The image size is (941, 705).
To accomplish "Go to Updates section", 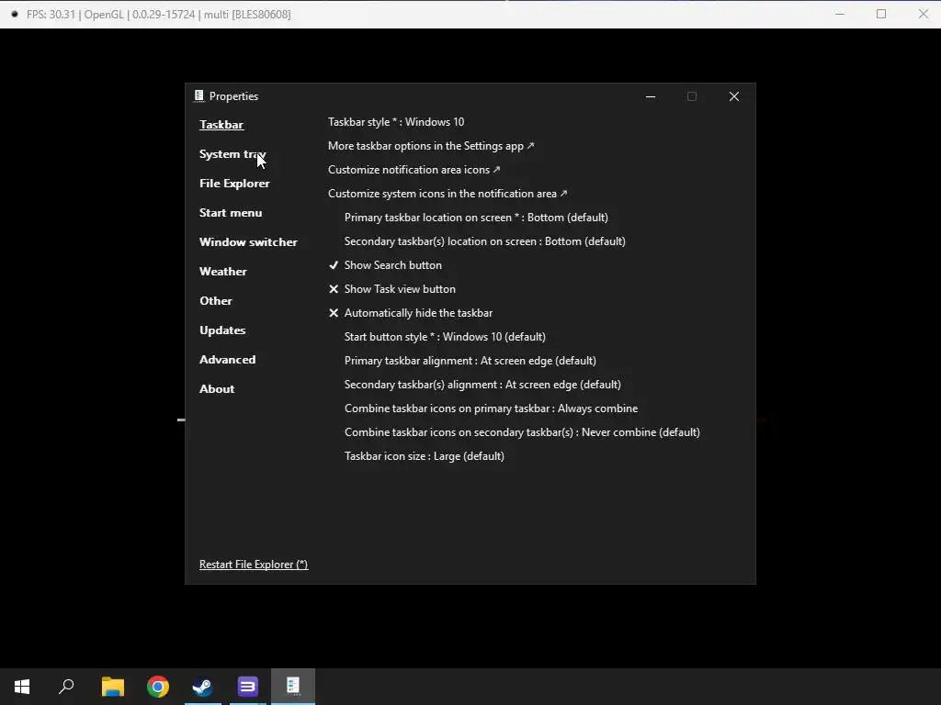I will pos(222,330).
